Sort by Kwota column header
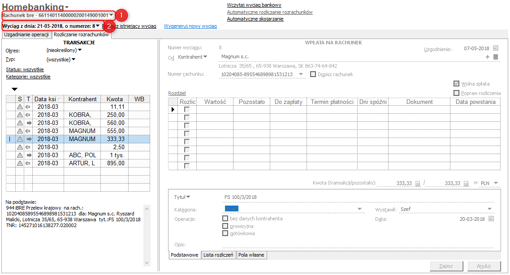 (x=114, y=99)
